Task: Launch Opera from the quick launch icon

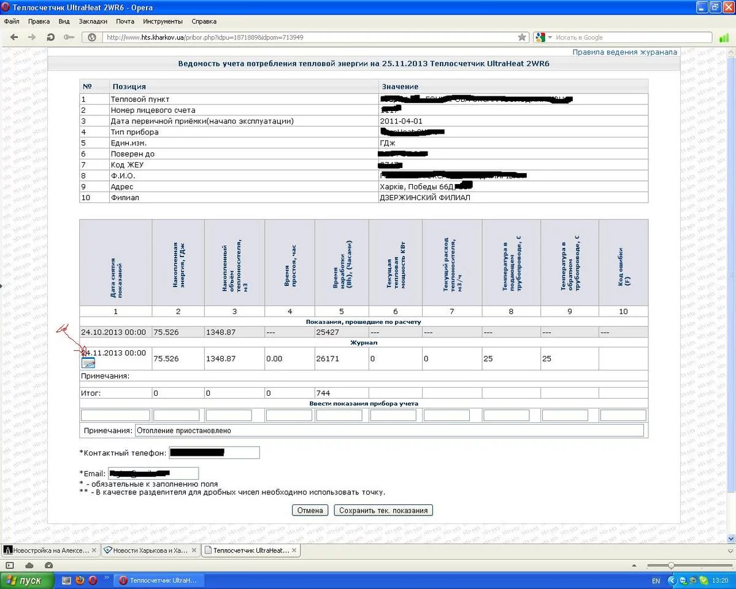Action: pos(93,580)
